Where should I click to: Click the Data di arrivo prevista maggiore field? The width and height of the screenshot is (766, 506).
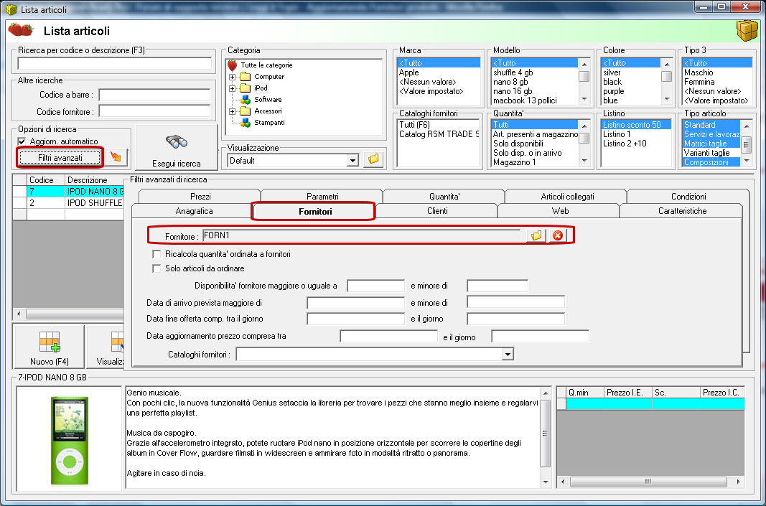[x=355, y=303]
